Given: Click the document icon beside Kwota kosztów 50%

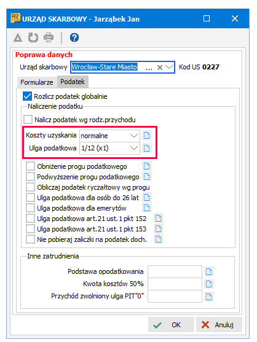Looking at the screenshot, I should pyautogui.click(x=209, y=284).
